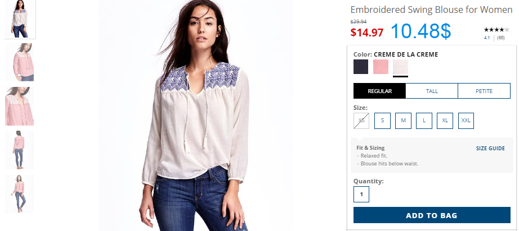This screenshot has width=519, height=231.
Task: Select size XL
Action: coord(445,121)
